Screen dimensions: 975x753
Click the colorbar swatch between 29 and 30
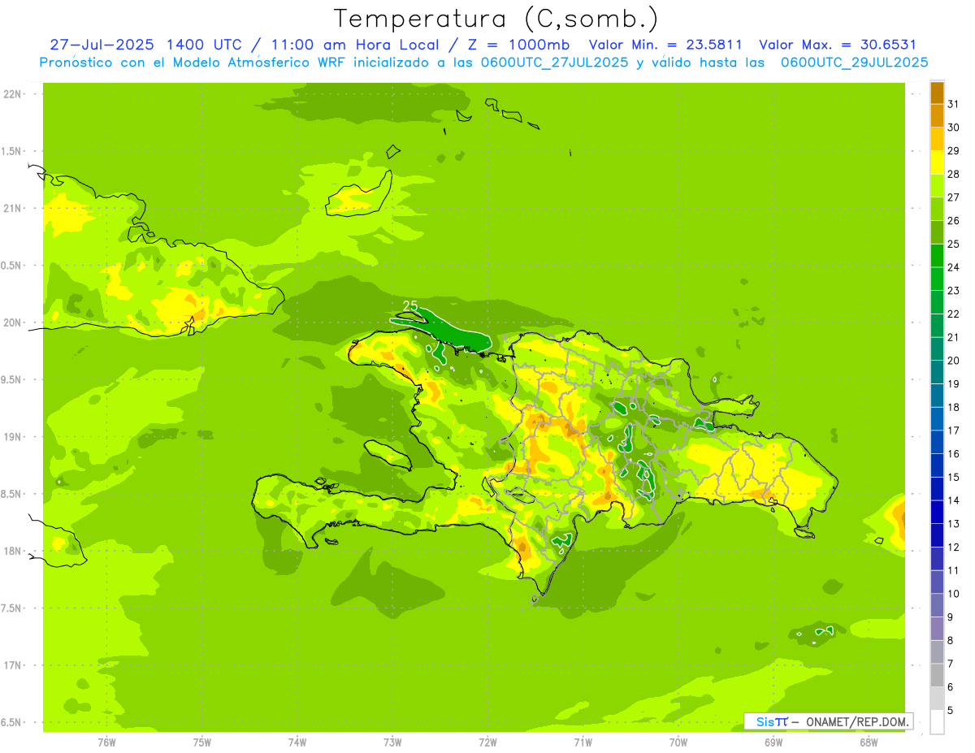pos(937,139)
